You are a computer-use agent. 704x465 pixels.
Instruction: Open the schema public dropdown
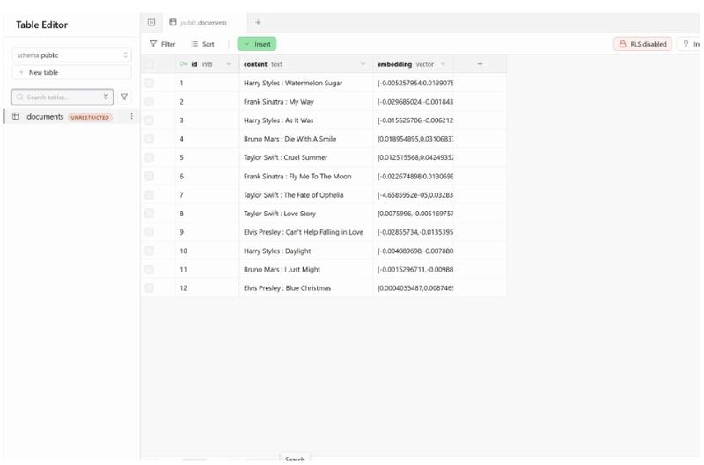(72, 55)
